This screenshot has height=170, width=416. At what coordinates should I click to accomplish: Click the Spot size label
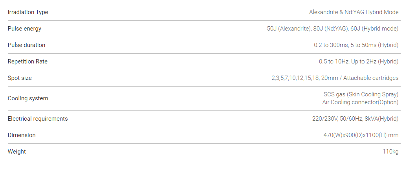pos(20,78)
